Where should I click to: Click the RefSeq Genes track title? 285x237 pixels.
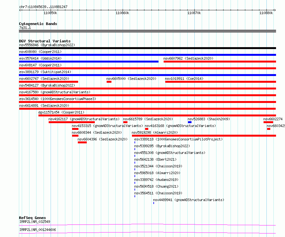(32, 218)
